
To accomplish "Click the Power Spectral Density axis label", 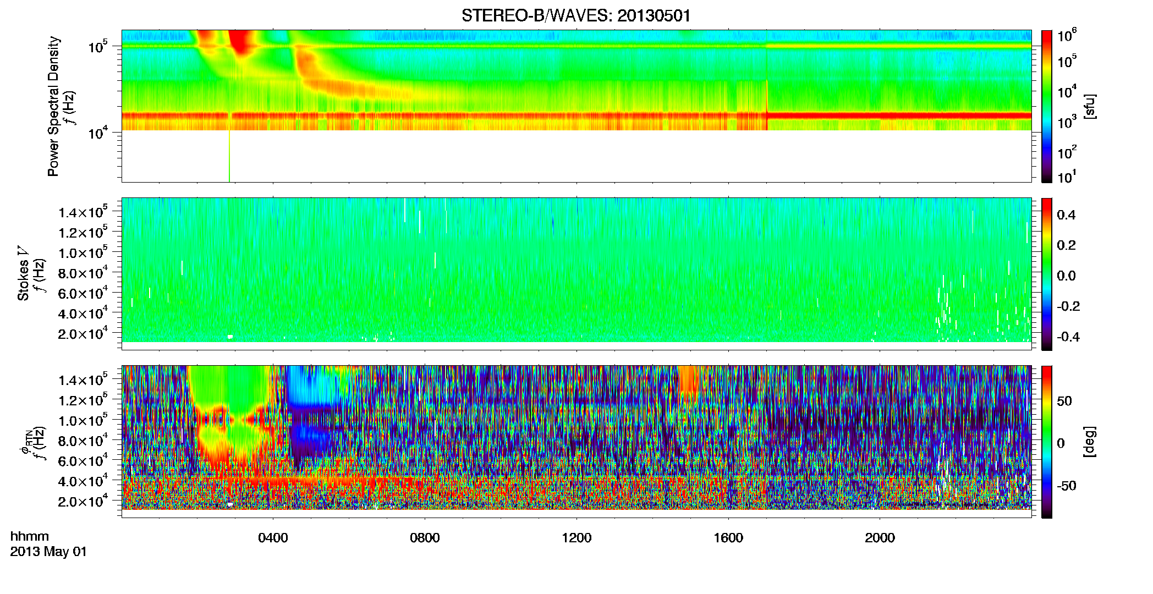I will click(x=53, y=106).
